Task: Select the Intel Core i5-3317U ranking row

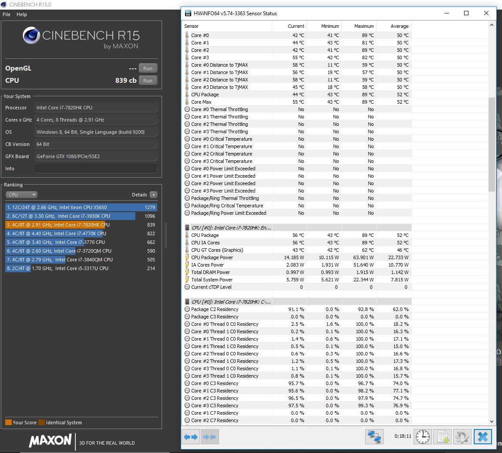Action: [81, 268]
